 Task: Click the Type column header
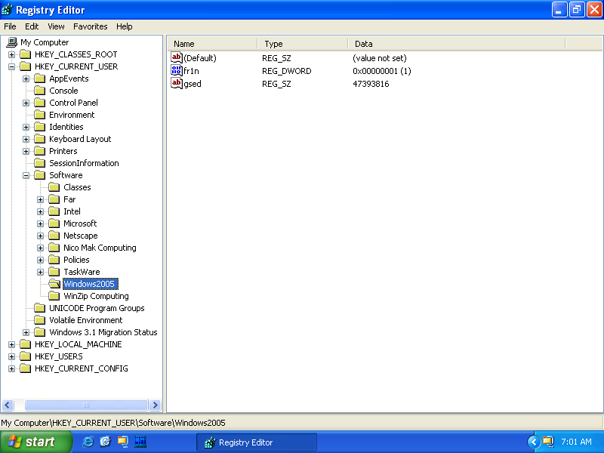(303, 44)
